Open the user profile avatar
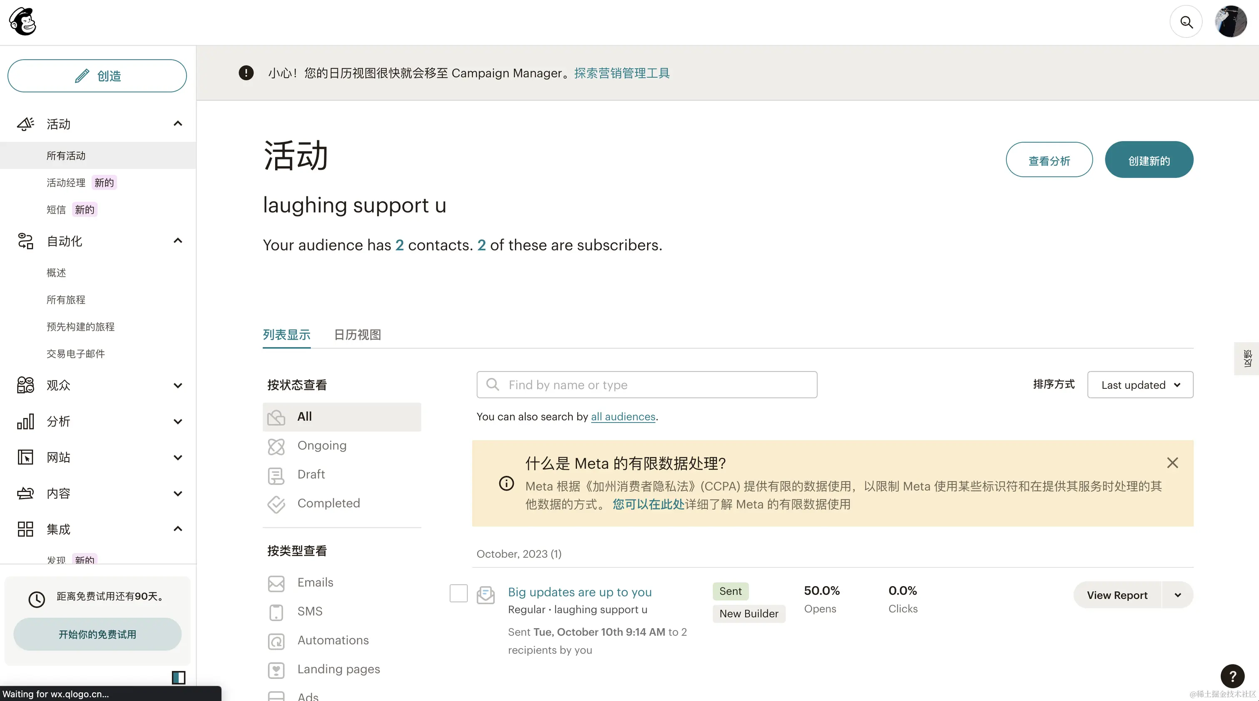This screenshot has height=701, width=1259. coord(1231,22)
